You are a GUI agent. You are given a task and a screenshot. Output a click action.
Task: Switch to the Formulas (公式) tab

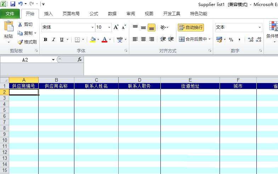point(93,14)
